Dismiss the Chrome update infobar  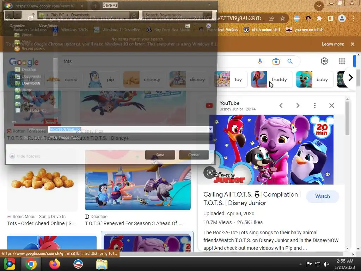pos(353,44)
